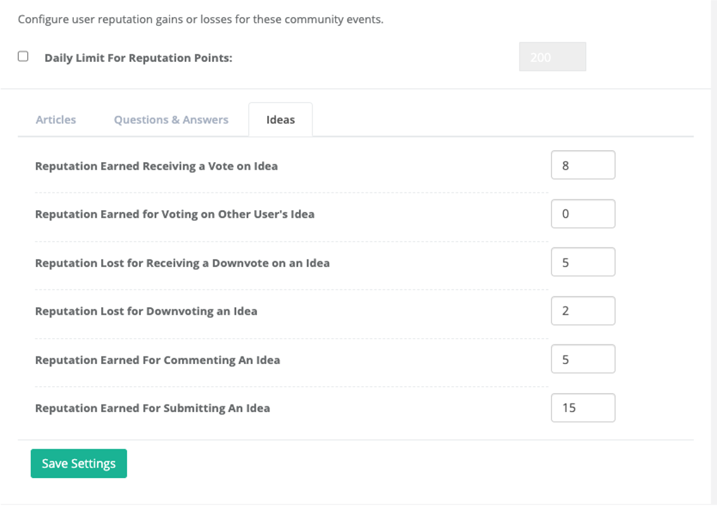Click the 'Reputation Lost for Downvoting an Idea' label
Image resolution: width=717 pixels, height=506 pixels.
pyautogui.click(x=146, y=312)
